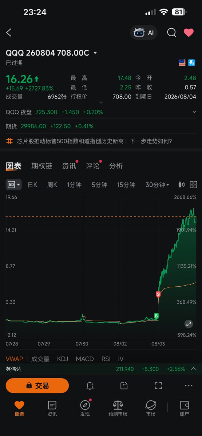Open the three-dots more options
The width and height of the screenshot is (202, 436).
tap(189, 385)
